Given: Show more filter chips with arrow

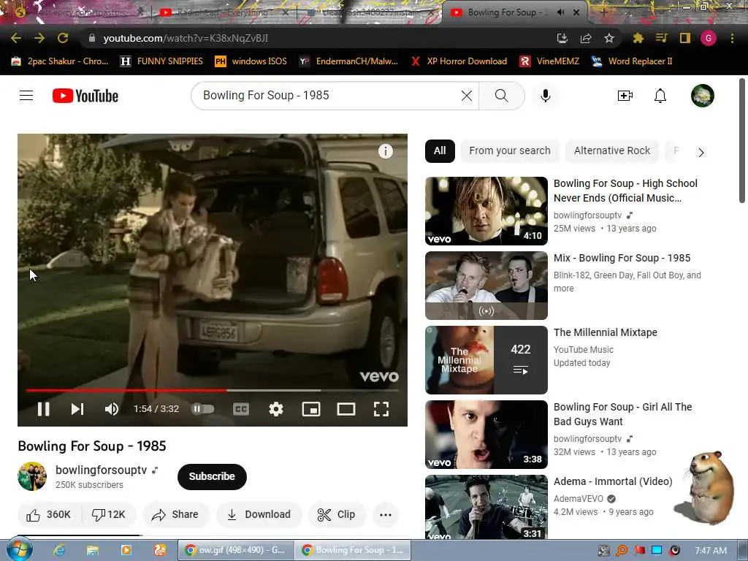Looking at the screenshot, I should pos(701,153).
